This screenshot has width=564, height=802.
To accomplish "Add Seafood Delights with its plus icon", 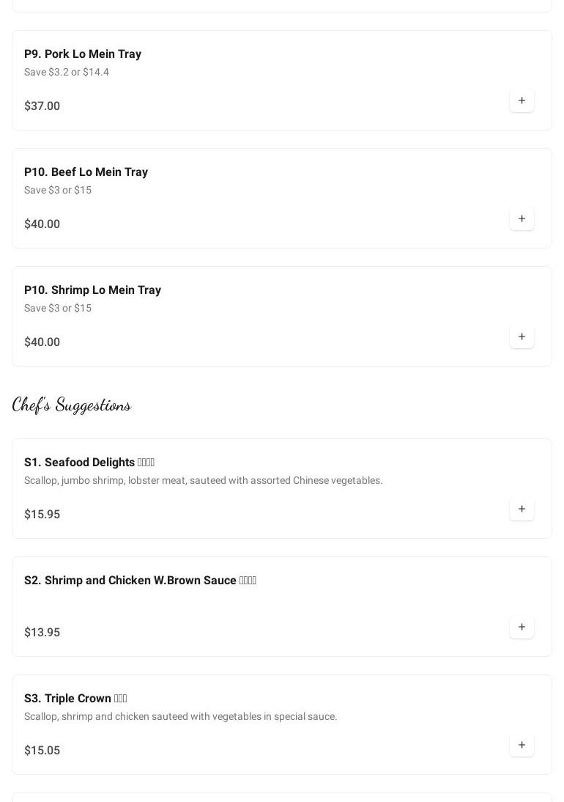I will pos(522,509).
